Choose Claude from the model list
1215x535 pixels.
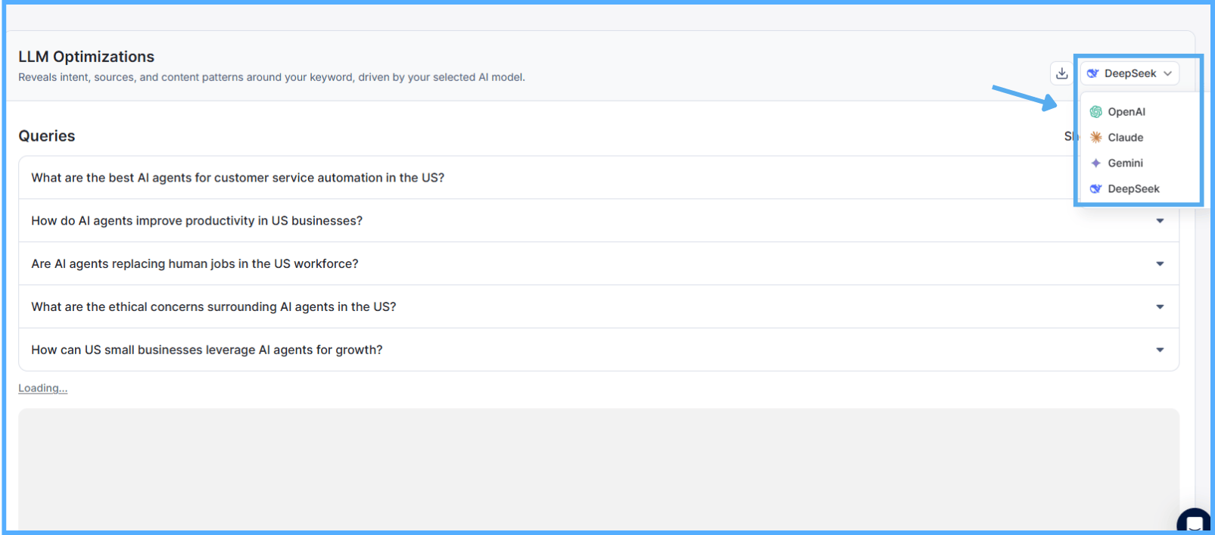(1125, 138)
